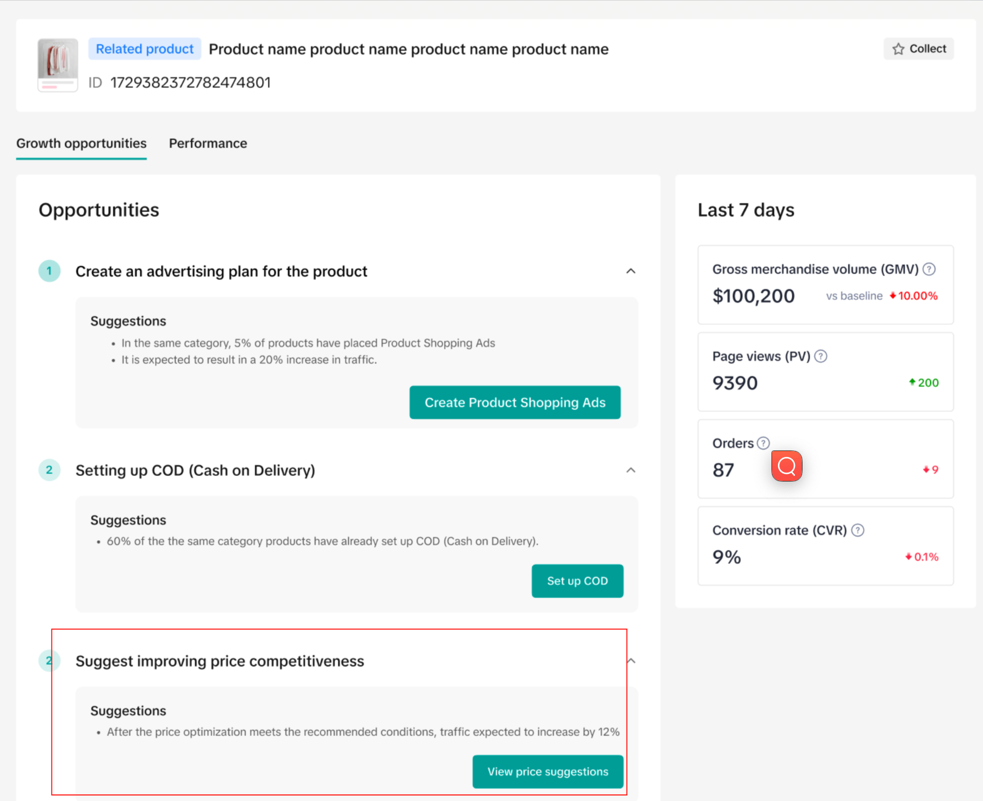Screen dimensions: 983x801
Task: Collapse the Setting up COD section
Action: 630,470
